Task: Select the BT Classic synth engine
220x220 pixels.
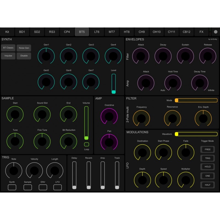Action: (8, 48)
